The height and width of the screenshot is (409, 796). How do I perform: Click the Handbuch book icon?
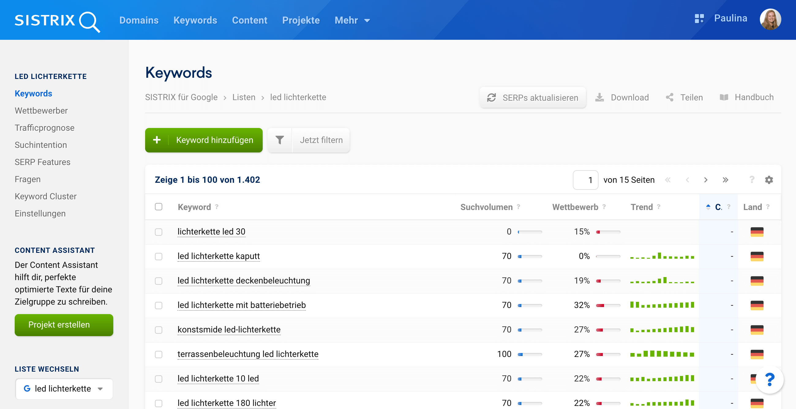point(724,97)
